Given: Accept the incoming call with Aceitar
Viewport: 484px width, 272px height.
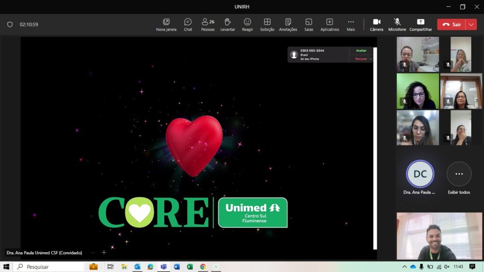Looking at the screenshot, I should [x=361, y=51].
